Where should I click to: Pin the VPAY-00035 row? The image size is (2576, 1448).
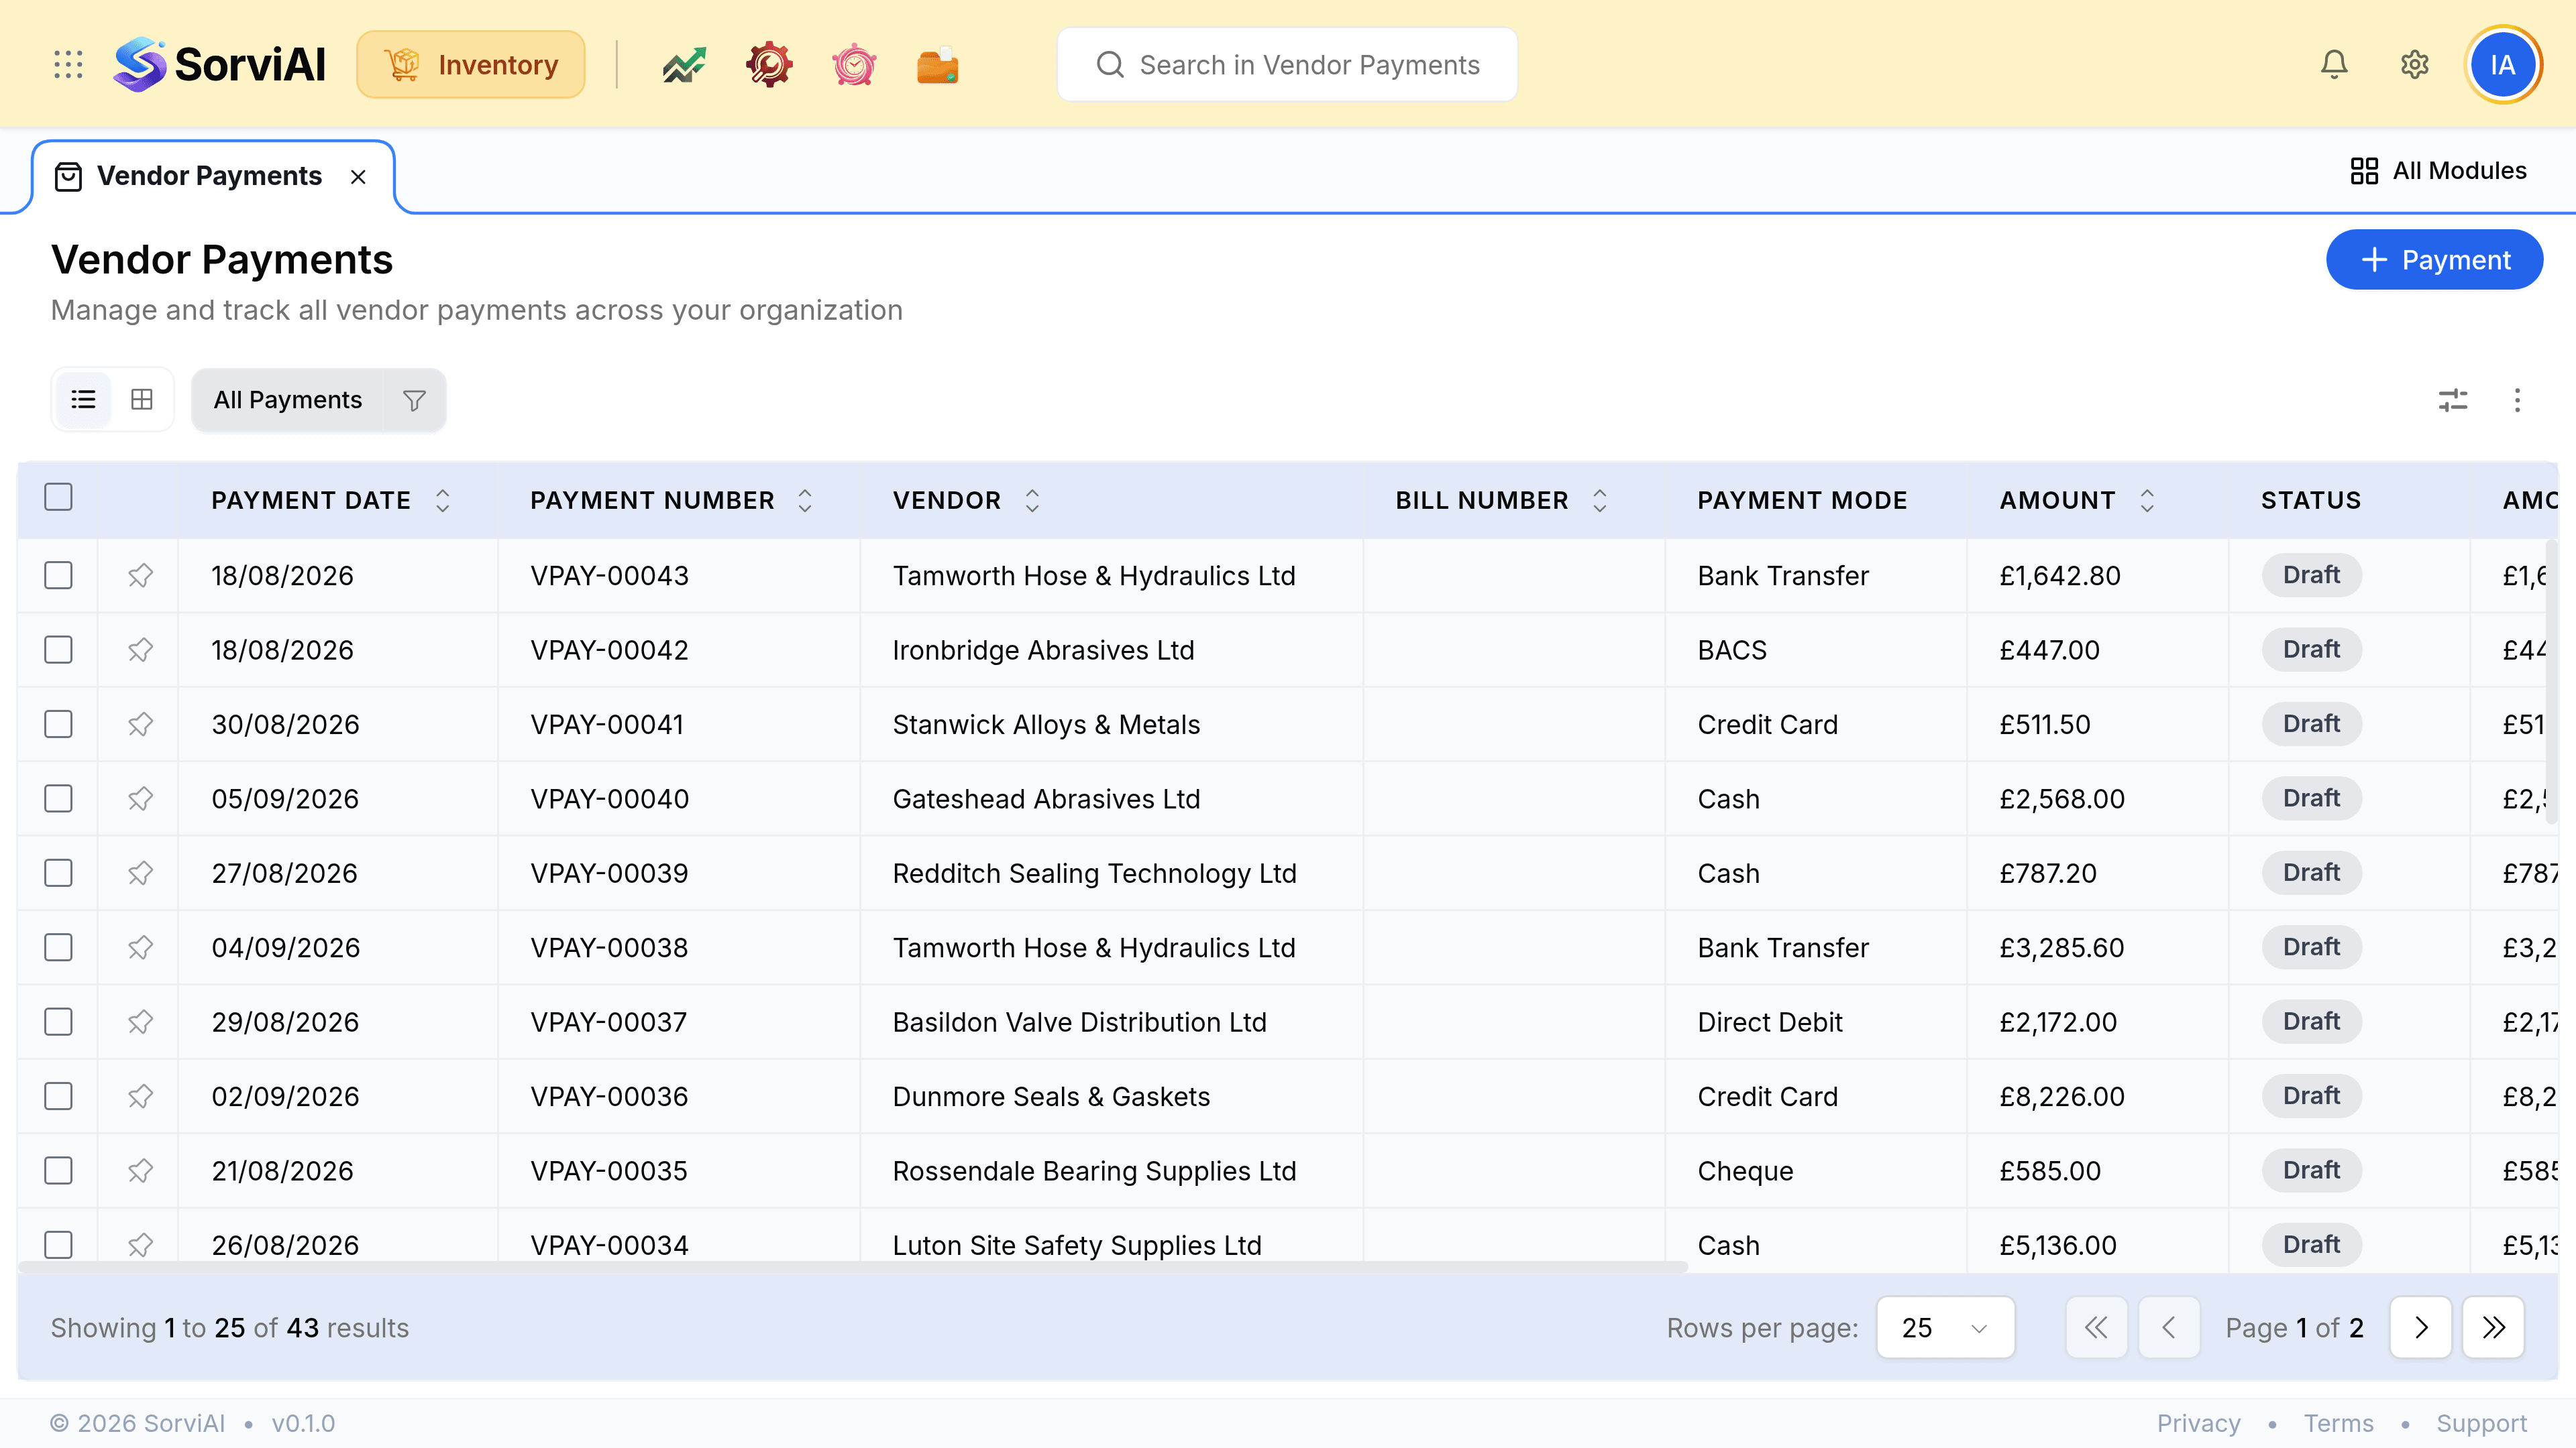(x=140, y=1171)
